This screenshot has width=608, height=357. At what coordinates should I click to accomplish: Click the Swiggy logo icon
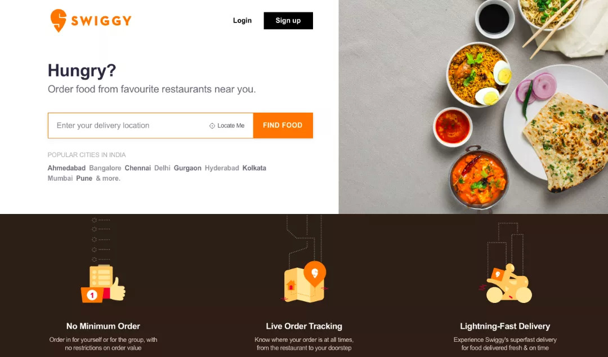click(59, 21)
